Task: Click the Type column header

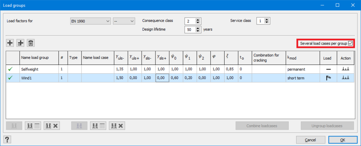Action: point(75,58)
